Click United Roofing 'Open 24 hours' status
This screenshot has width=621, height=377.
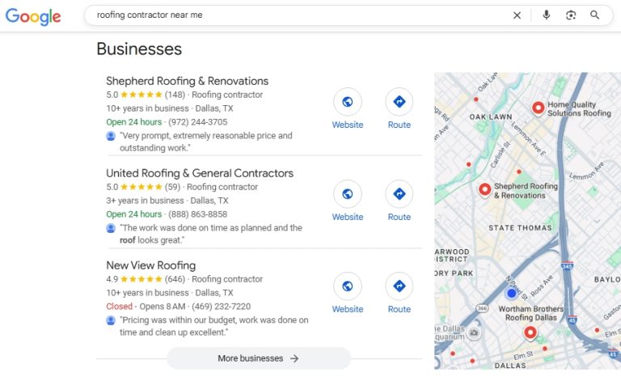pos(134,214)
